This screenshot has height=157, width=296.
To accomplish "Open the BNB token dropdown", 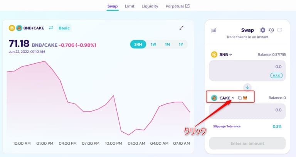I will [222, 55].
